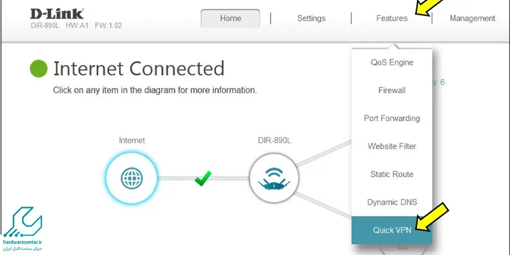The width and height of the screenshot is (510, 255).
Task: Click the hardware version HW:A1 text
Action: click(77, 25)
